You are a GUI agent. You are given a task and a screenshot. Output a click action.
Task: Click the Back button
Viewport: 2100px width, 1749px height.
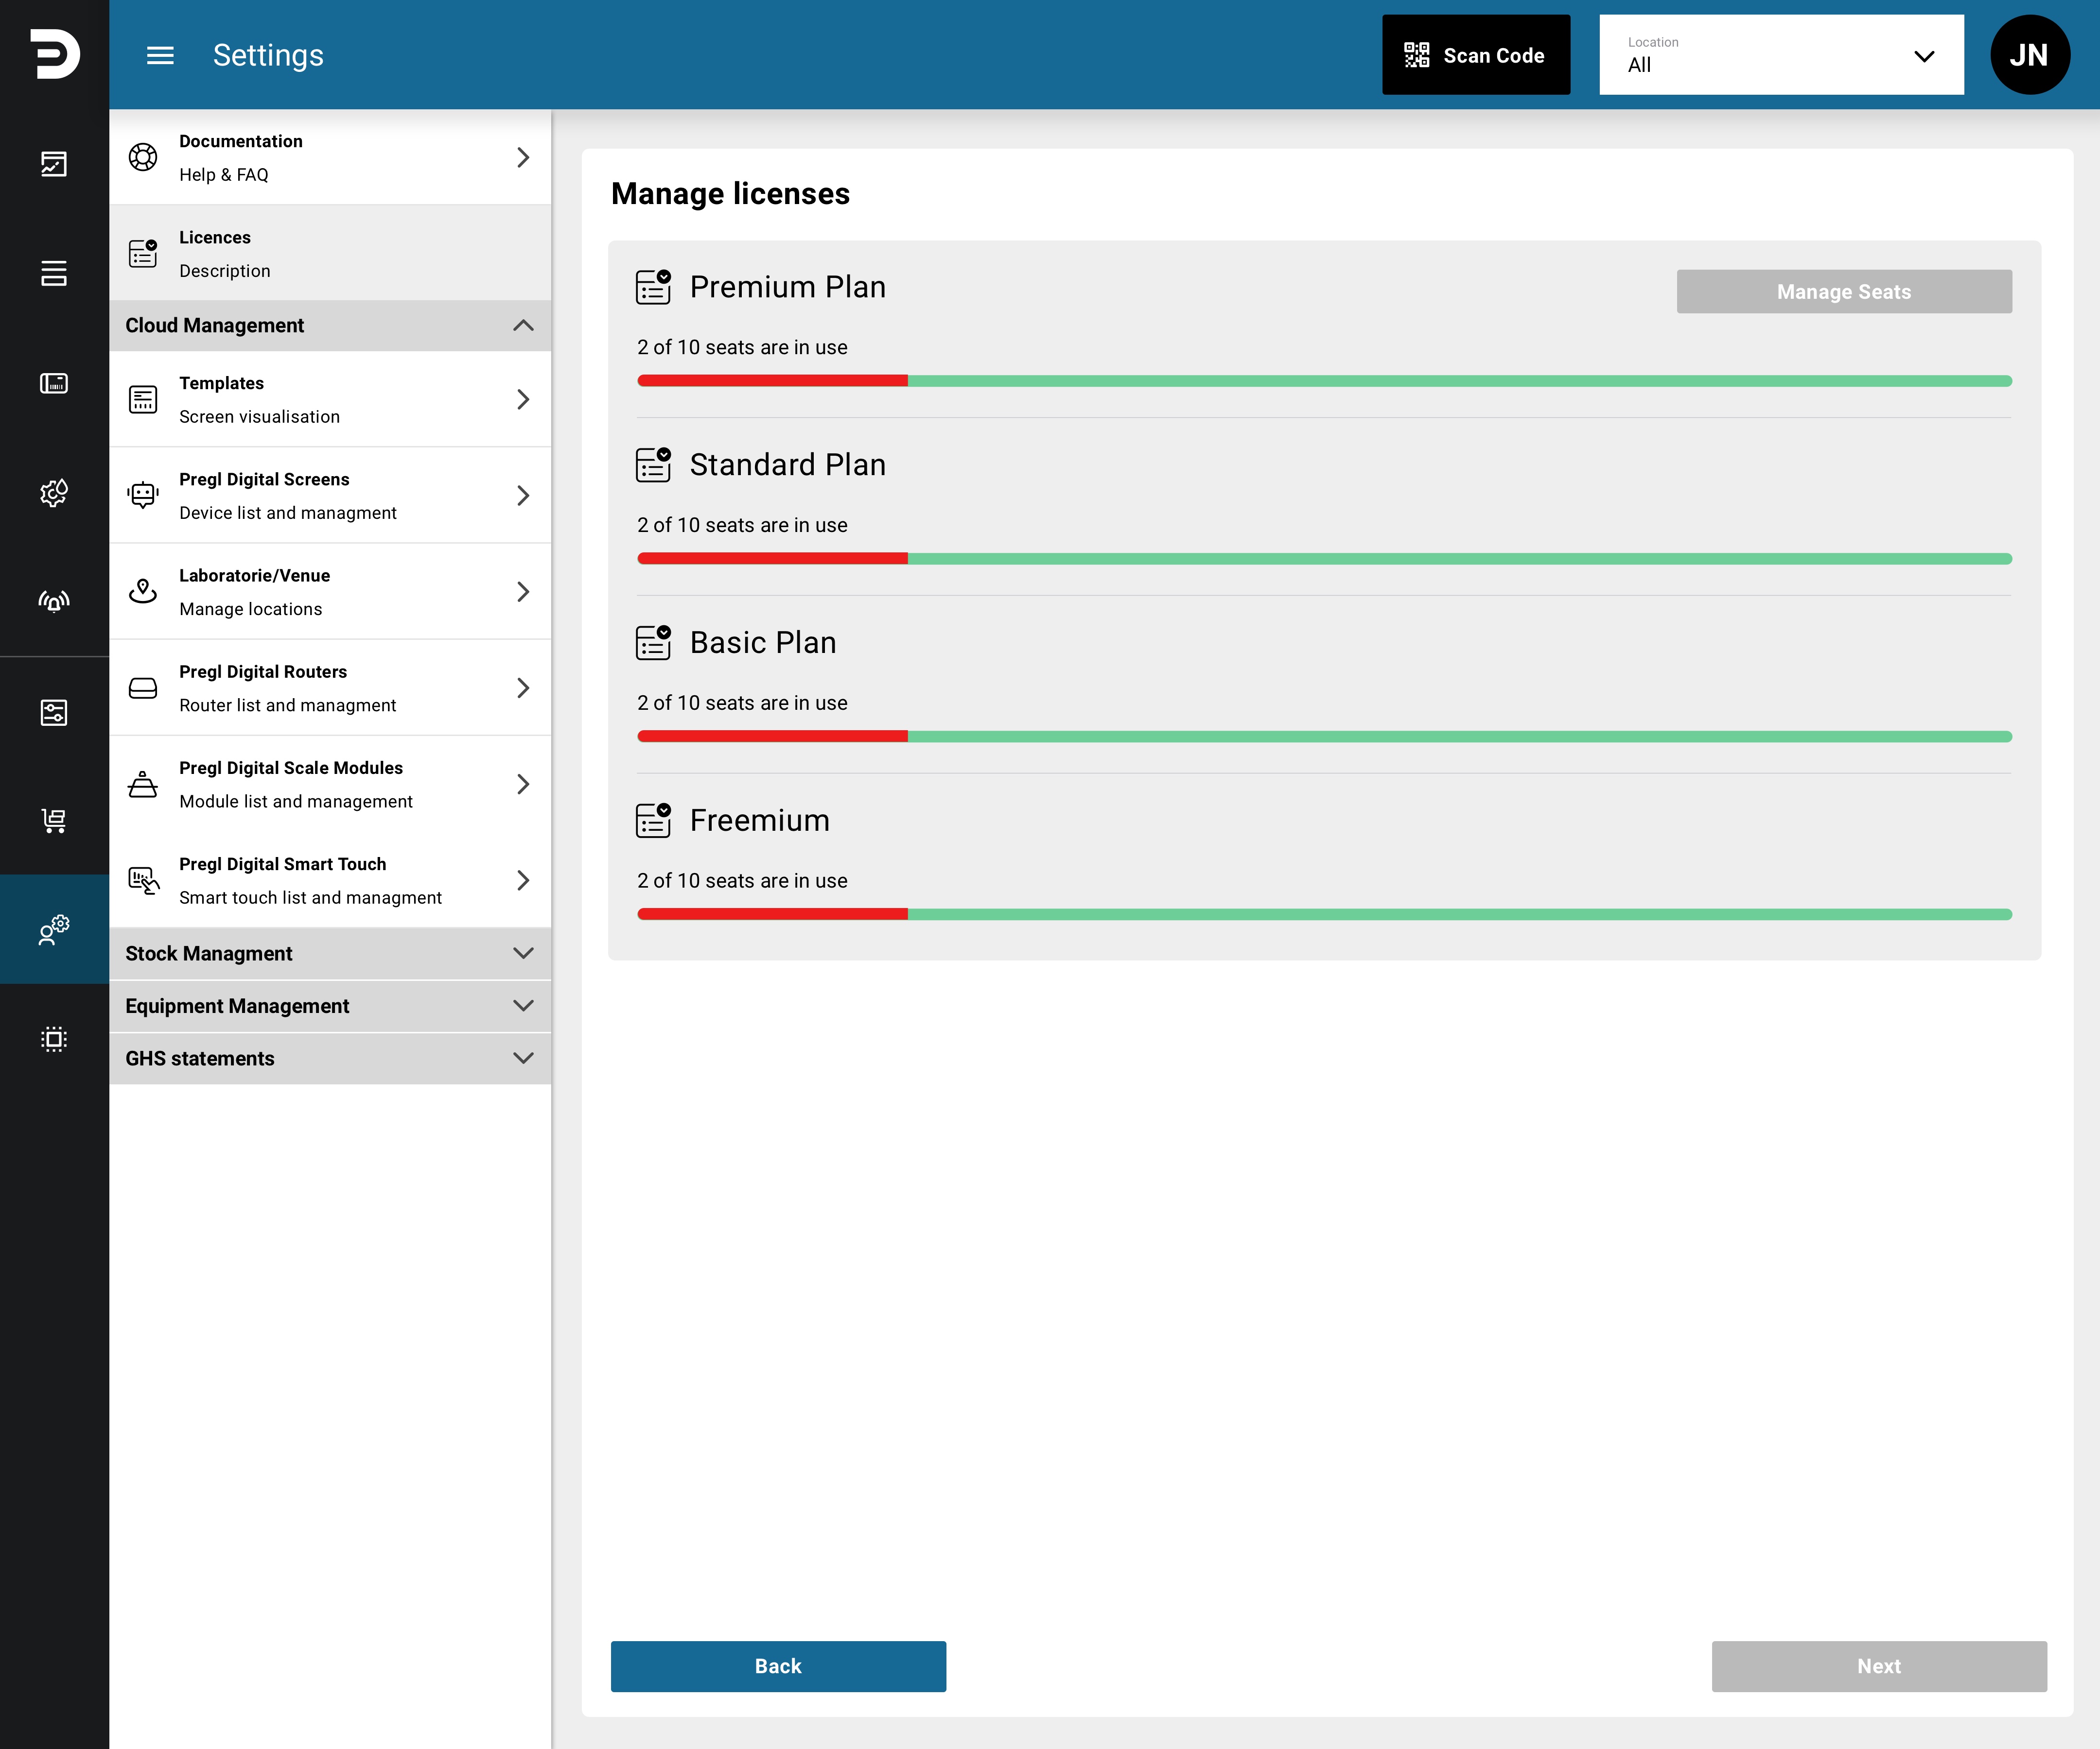[778, 1666]
